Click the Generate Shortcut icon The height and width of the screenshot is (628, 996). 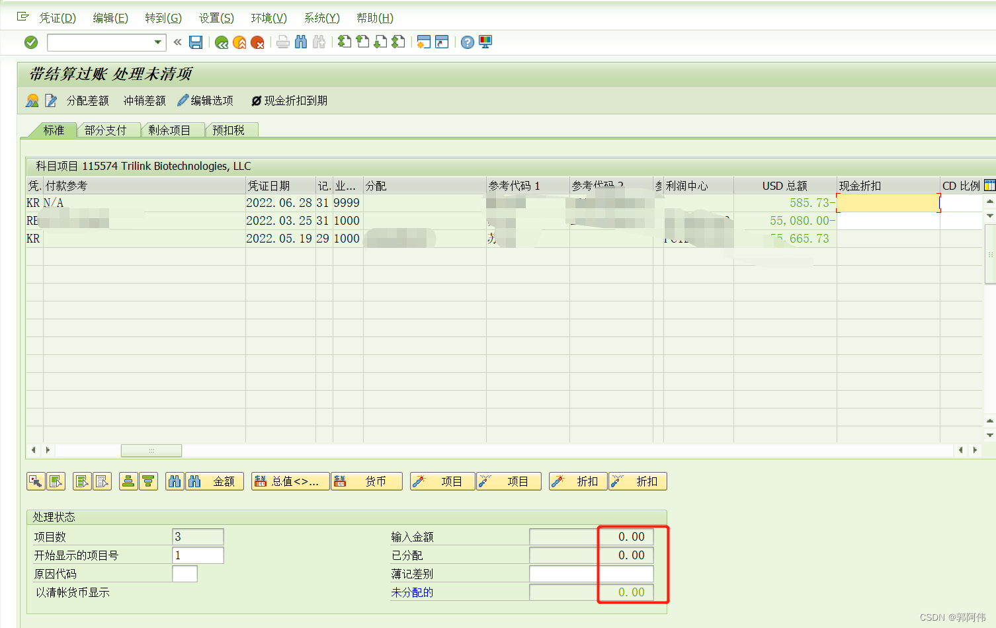click(442, 42)
